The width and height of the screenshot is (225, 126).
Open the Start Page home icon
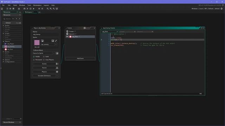[2, 8]
